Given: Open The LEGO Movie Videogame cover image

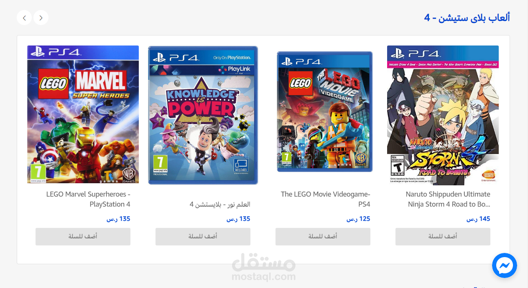Looking at the screenshot, I should coord(325,111).
